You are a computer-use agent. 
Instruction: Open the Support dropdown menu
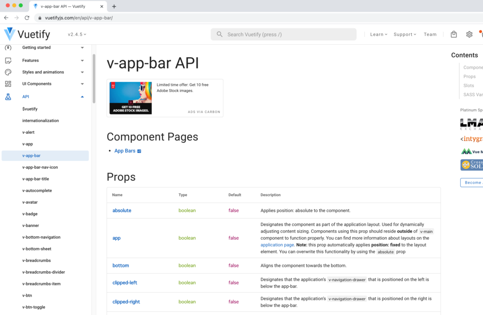click(405, 34)
